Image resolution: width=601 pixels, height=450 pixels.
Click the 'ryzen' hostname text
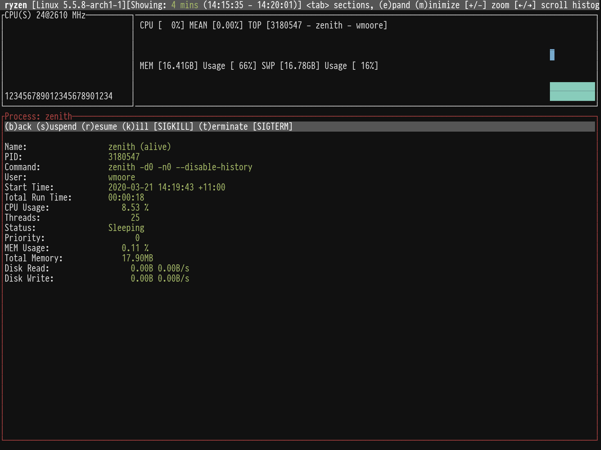click(16, 5)
